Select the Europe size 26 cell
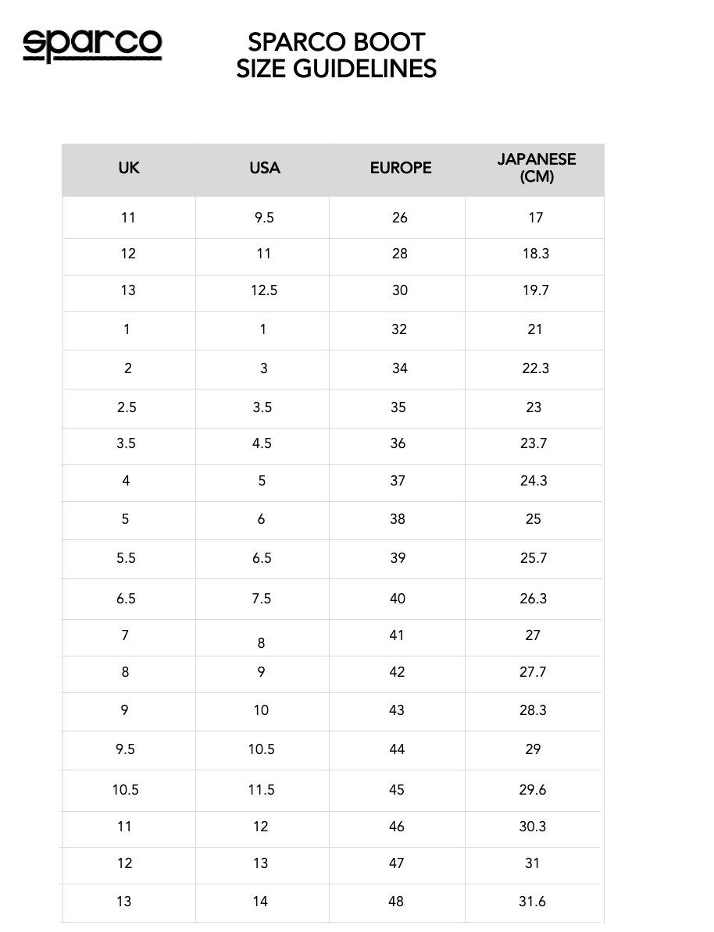 [x=399, y=218]
